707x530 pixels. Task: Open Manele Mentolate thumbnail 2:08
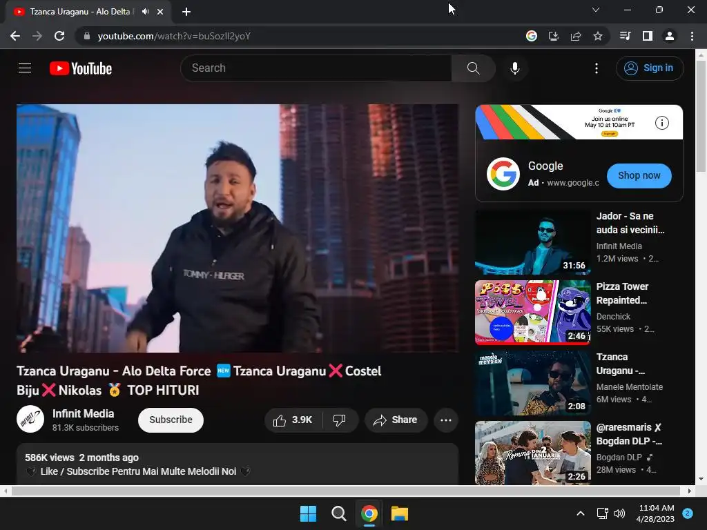click(533, 383)
